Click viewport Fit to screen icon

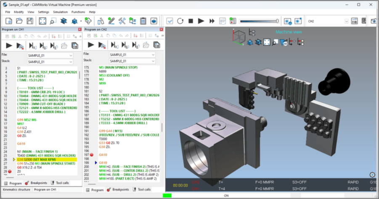267,42
